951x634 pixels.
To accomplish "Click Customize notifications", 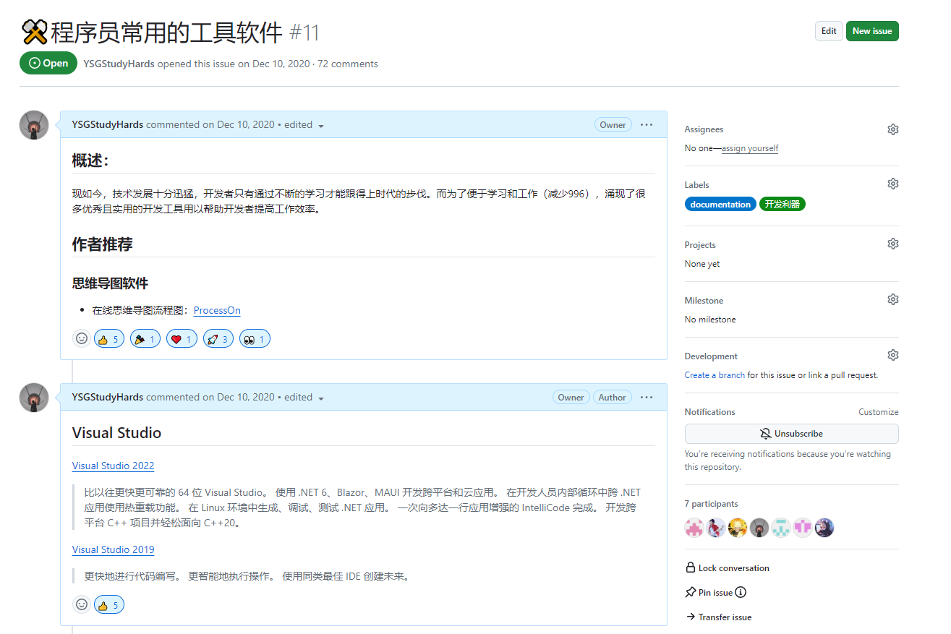I will (878, 412).
